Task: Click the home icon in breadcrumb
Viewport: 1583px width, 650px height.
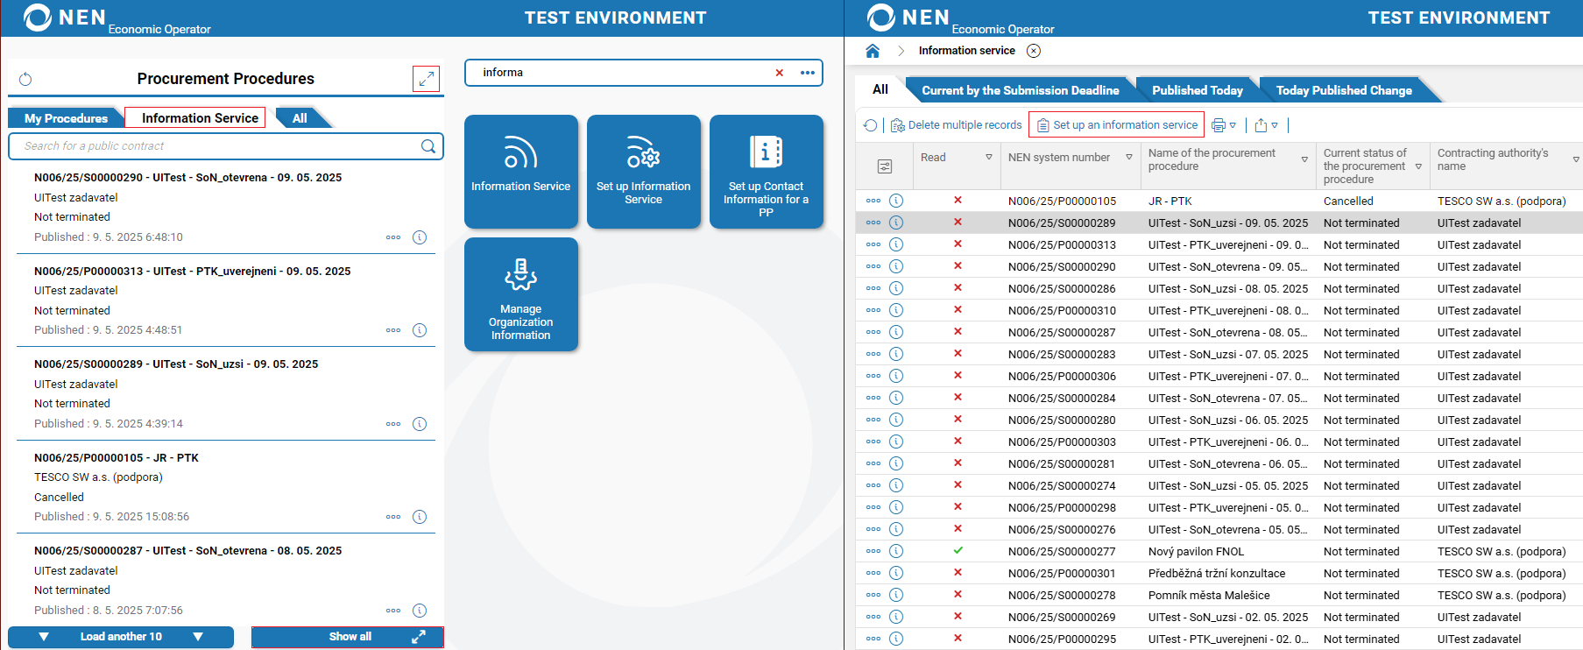Action: [x=873, y=51]
